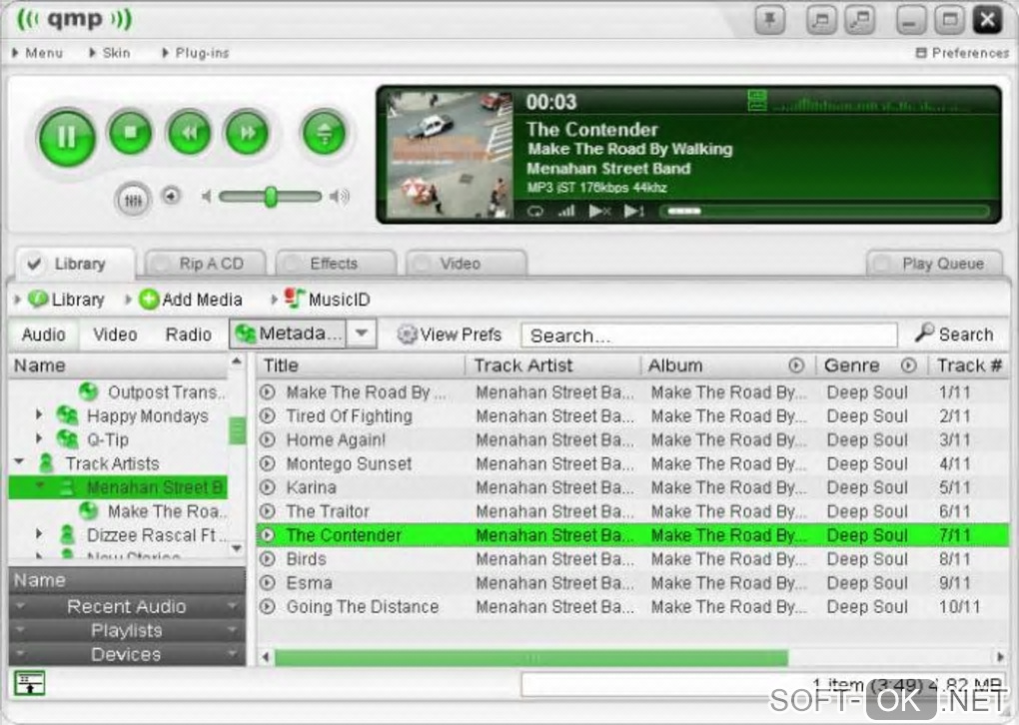Skip to the next track
The image size is (1019, 725).
[247, 133]
